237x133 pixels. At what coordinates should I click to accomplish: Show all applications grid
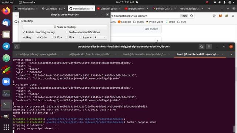[6, 127]
